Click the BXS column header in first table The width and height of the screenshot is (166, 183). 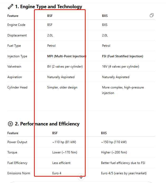(x=105, y=16)
